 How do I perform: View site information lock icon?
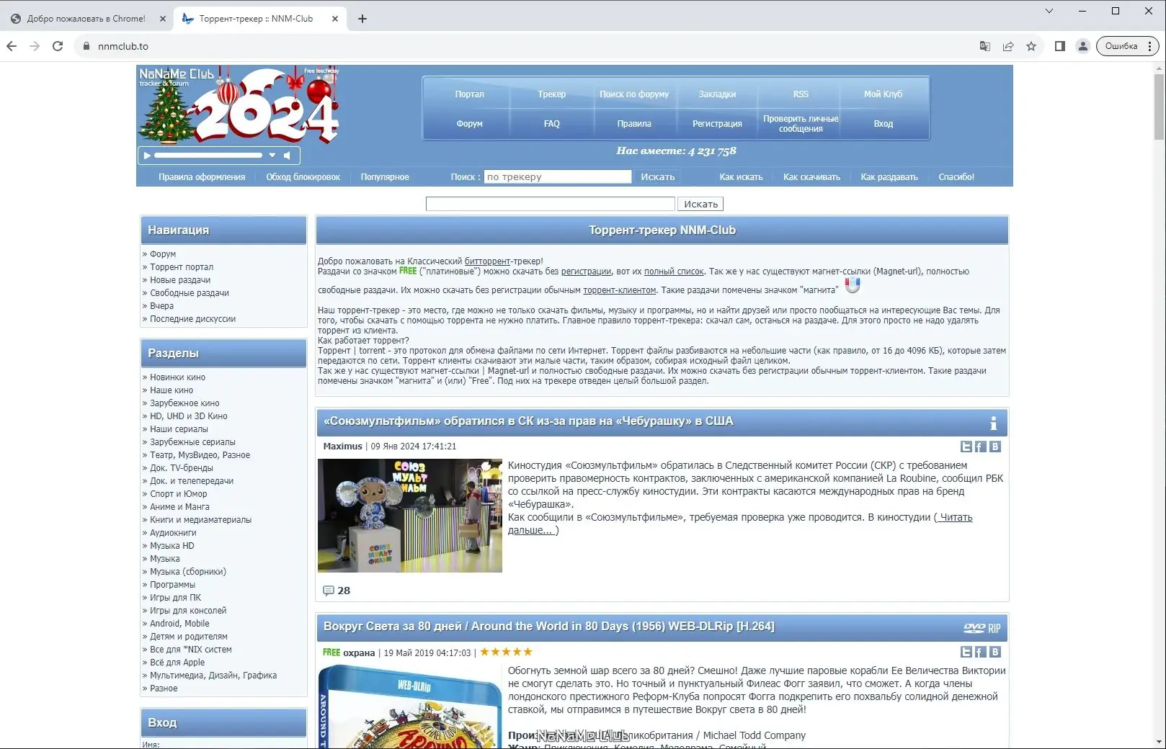pyautogui.click(x=86, y=46)
